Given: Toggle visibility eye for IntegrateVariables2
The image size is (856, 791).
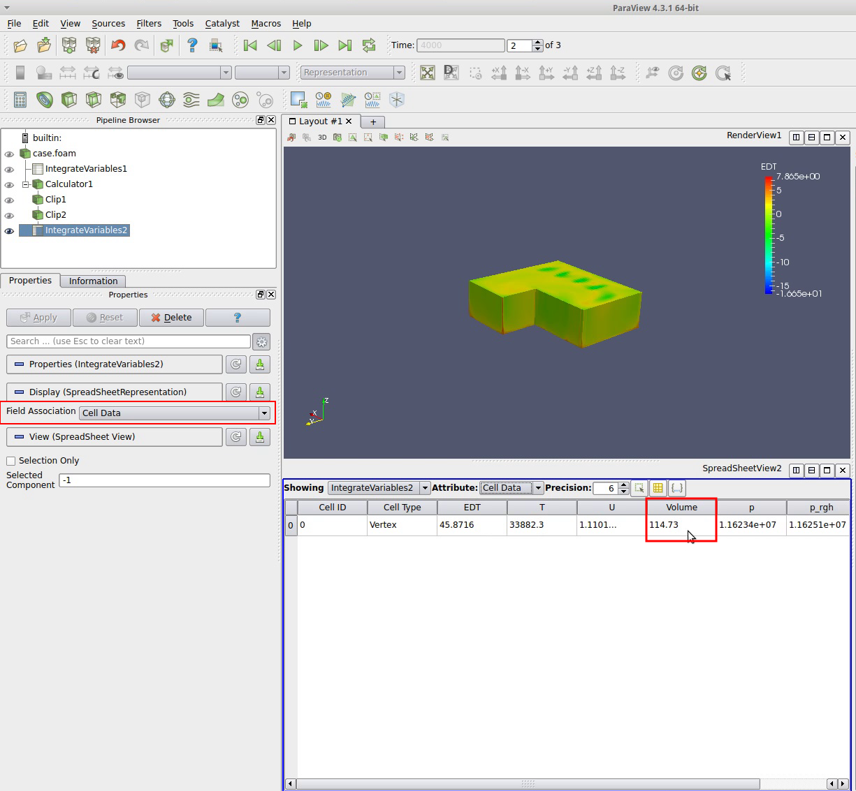Looking at the screenshot, I should pyautogui.click(x=9, y=231).
